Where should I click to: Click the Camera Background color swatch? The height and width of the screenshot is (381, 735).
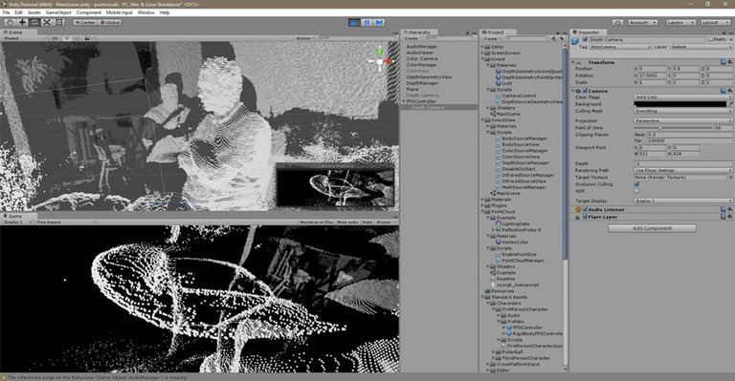click(x=680, y=104)
